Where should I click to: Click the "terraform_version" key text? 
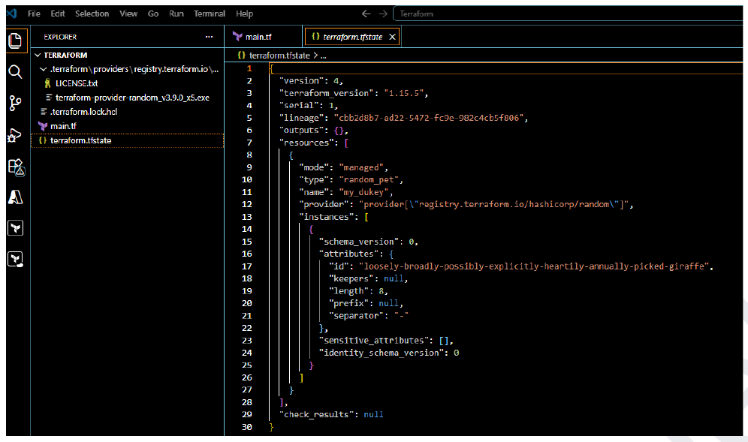(x=327, y=93)
